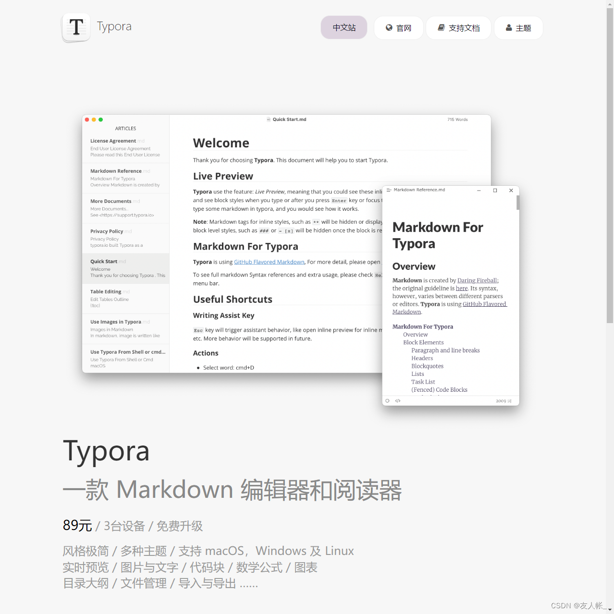Click the Welcome heading
This screenshot has width=614, height=614.
[221, 143]
